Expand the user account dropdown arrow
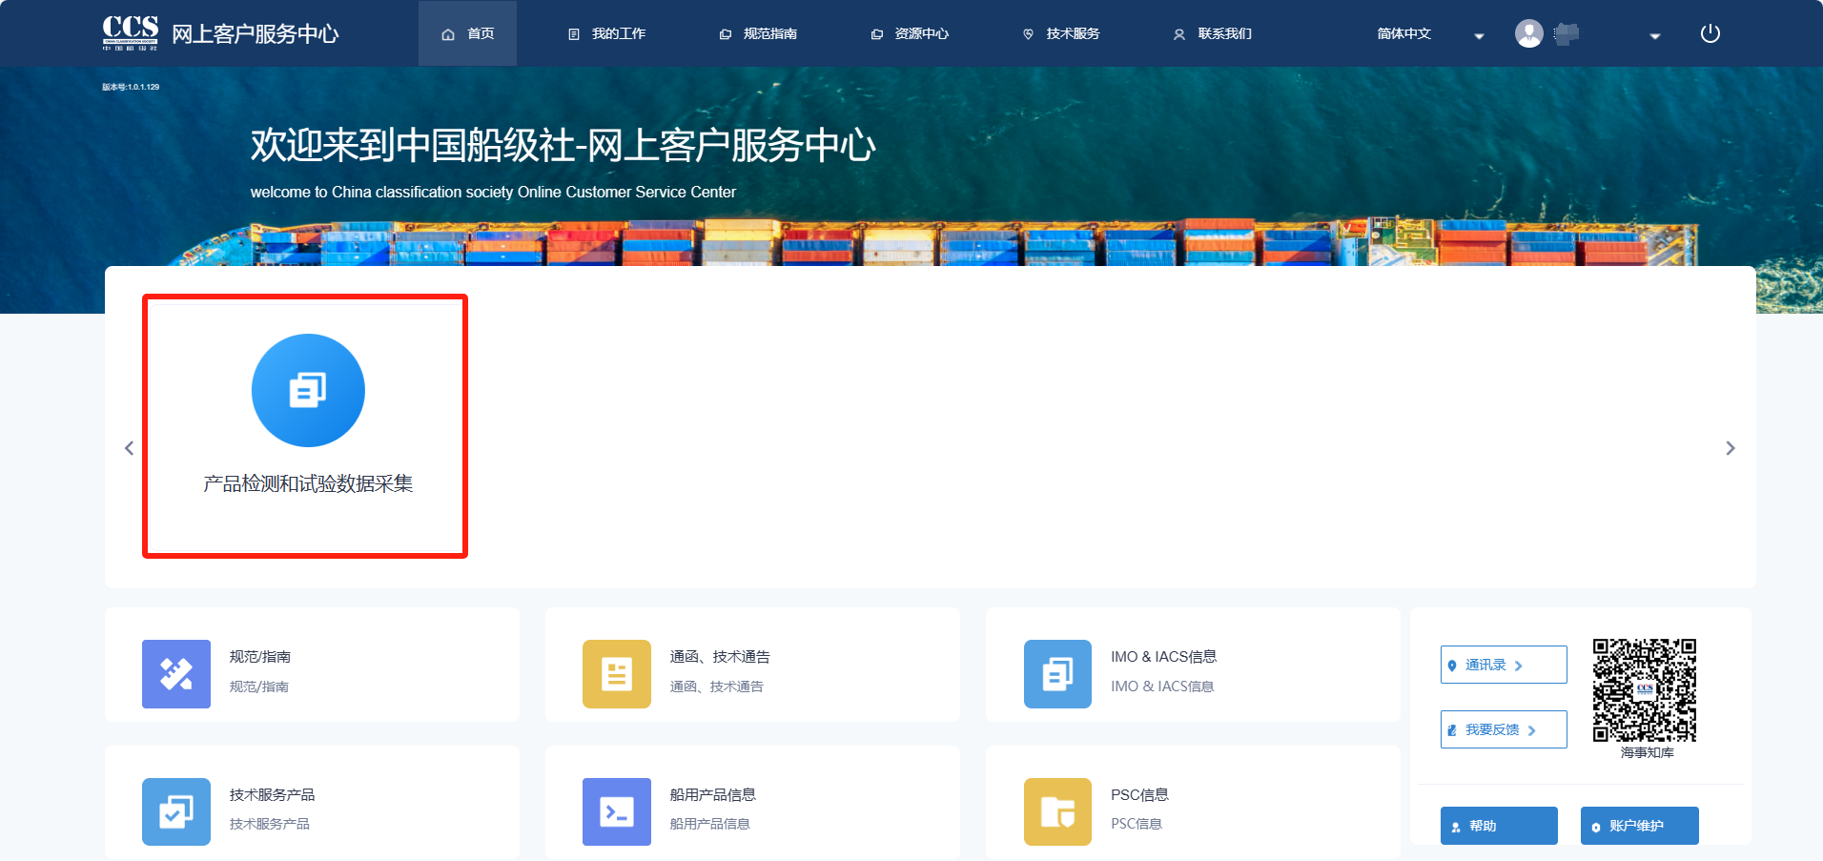The image size is (1823, 861). pyautogui.click(x=1654, y=36)
